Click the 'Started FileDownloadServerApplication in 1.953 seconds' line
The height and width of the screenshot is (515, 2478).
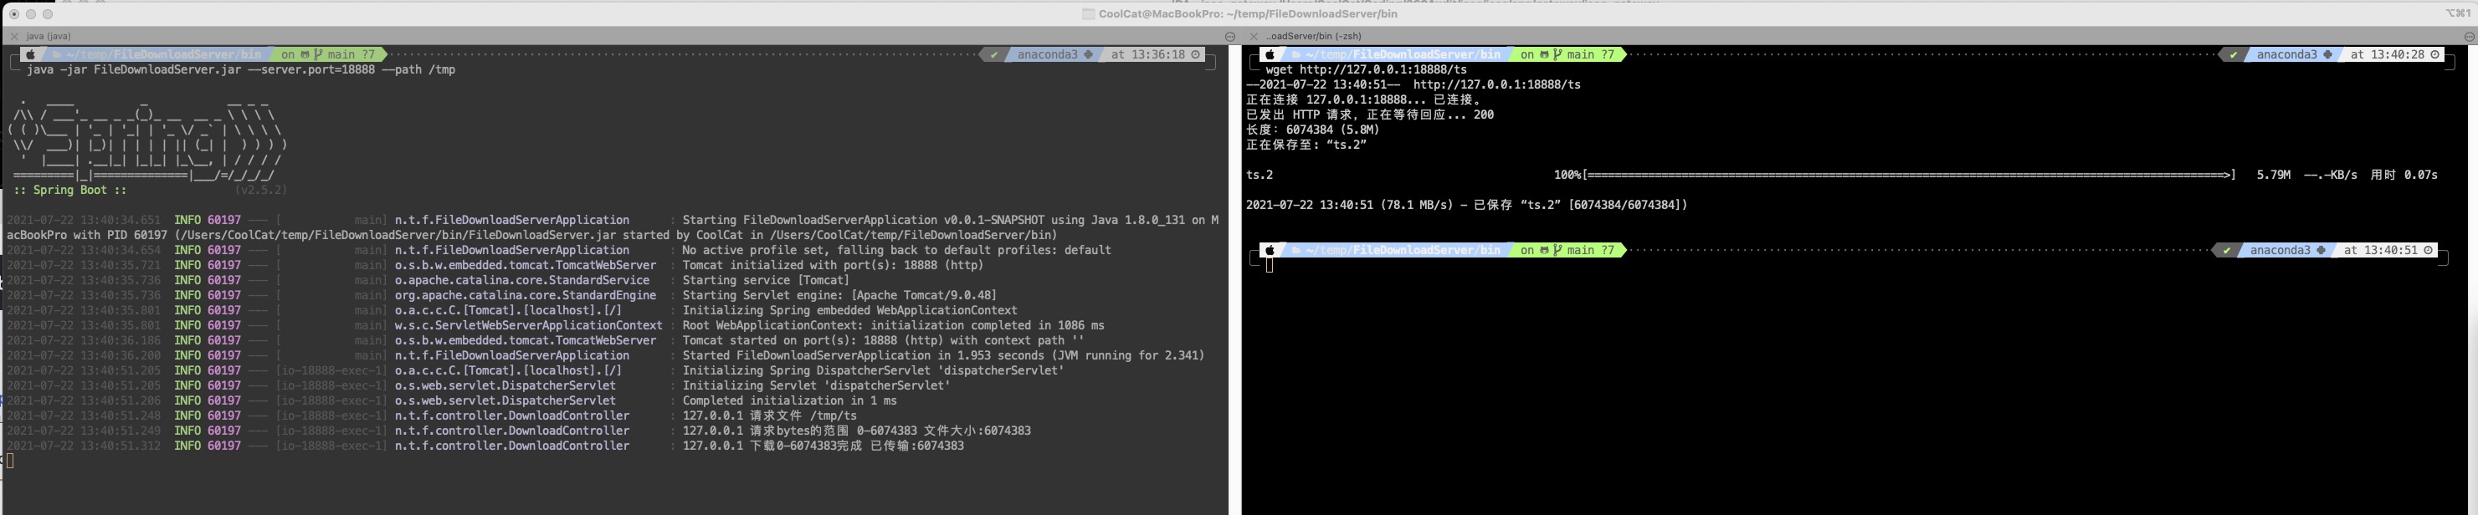[942, 355]
